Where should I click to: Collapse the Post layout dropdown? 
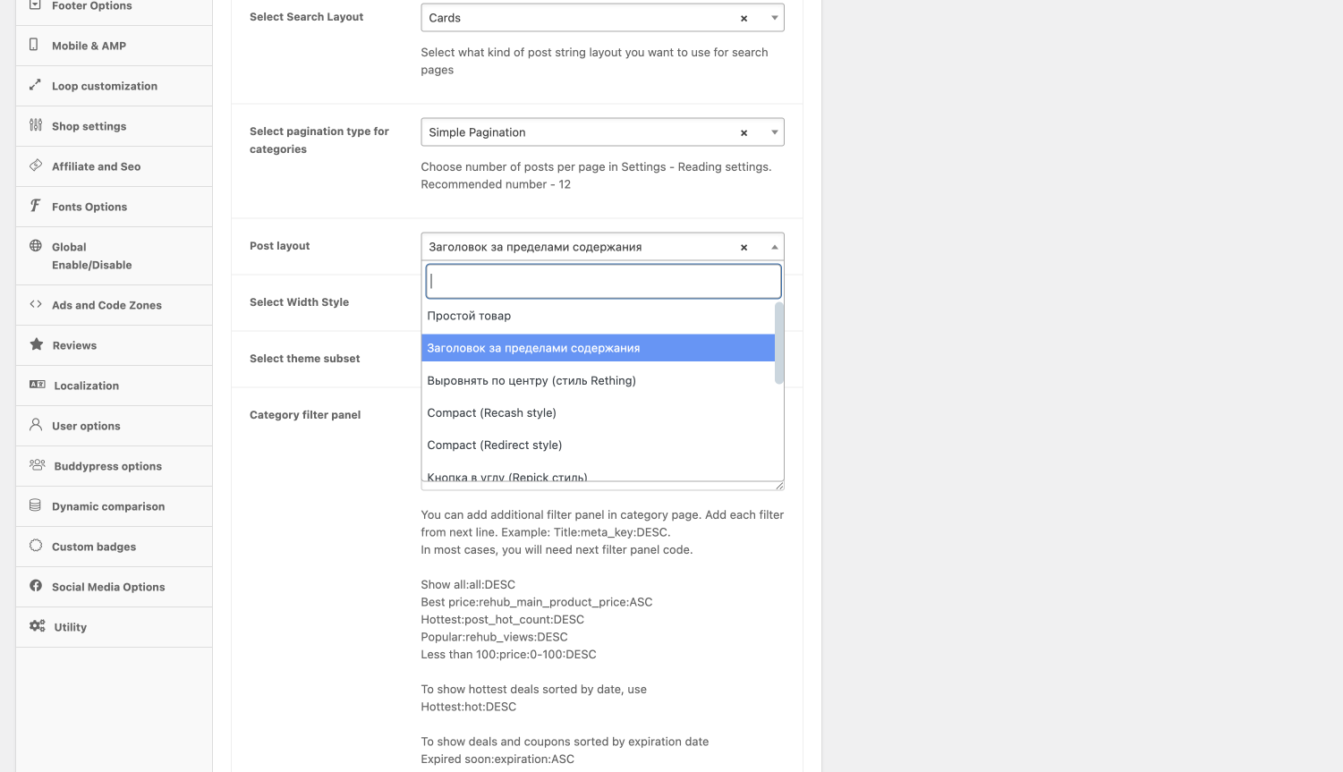(774, 247)
